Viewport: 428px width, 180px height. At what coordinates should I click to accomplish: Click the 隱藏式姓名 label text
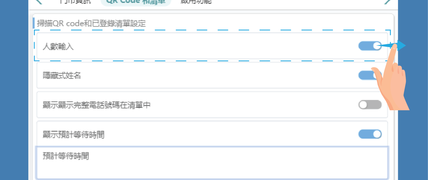point(62,76)
